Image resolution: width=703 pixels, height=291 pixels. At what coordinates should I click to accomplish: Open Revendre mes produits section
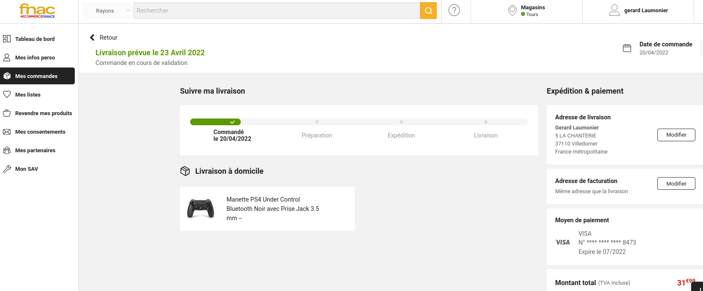(x=44, y=113)
